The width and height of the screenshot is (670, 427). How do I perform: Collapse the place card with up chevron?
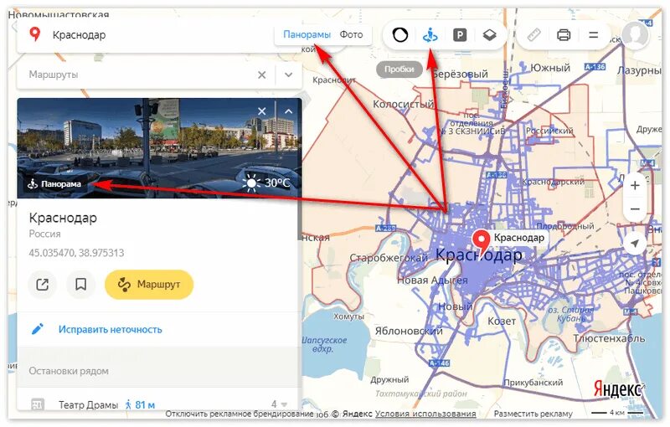pos(289,111)
